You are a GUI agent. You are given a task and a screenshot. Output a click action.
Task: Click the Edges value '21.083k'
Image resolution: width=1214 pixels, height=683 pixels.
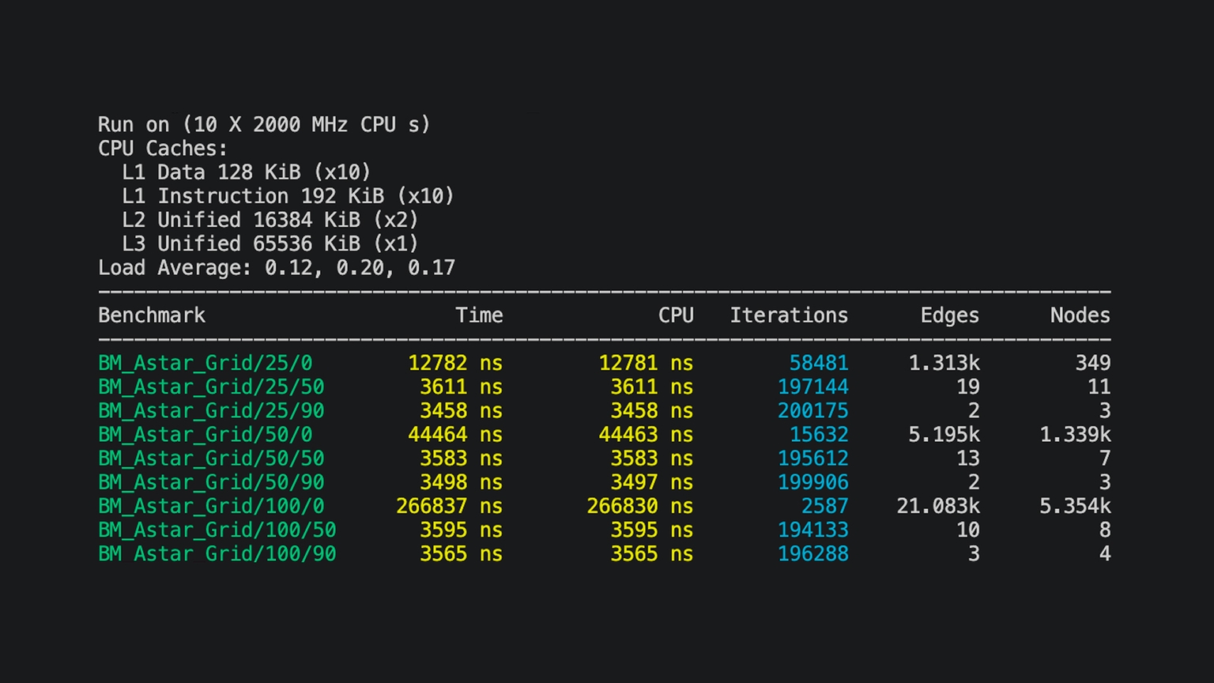coord(938,505)
